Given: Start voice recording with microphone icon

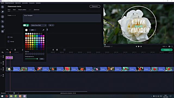Looking at the screenshot, I should (53, 50).
